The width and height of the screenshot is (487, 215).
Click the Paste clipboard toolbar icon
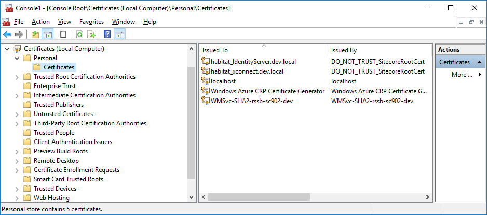[x=63, y=35]
